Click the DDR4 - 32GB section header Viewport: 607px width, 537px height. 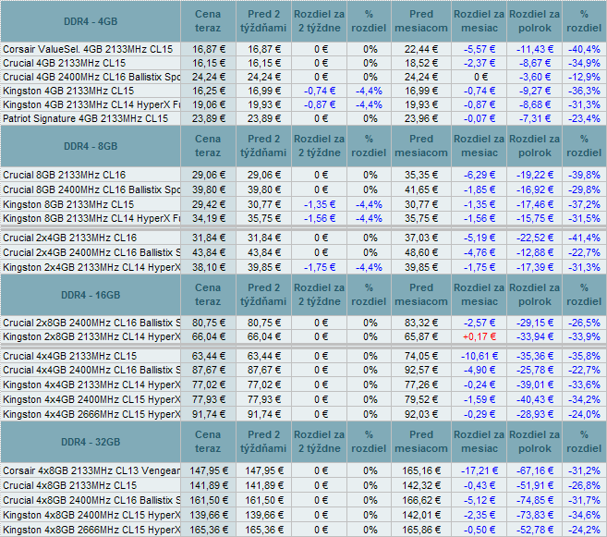tap(91, 442)
